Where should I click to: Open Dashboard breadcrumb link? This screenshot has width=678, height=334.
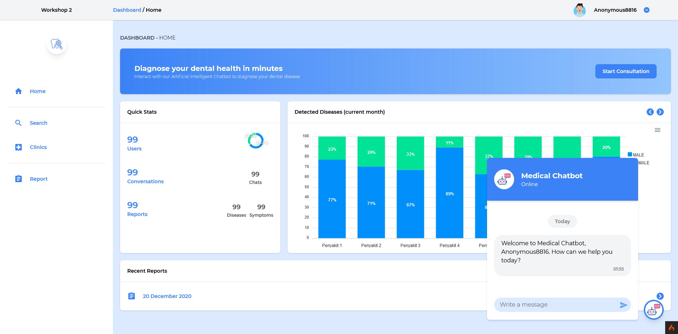[x=127, y=10]
